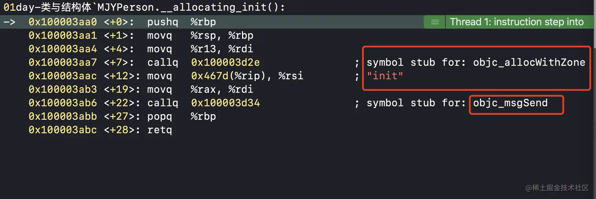Click the current instruction pointer arrow
This screenshot has height=199, width=596.
tap(9, 22)
